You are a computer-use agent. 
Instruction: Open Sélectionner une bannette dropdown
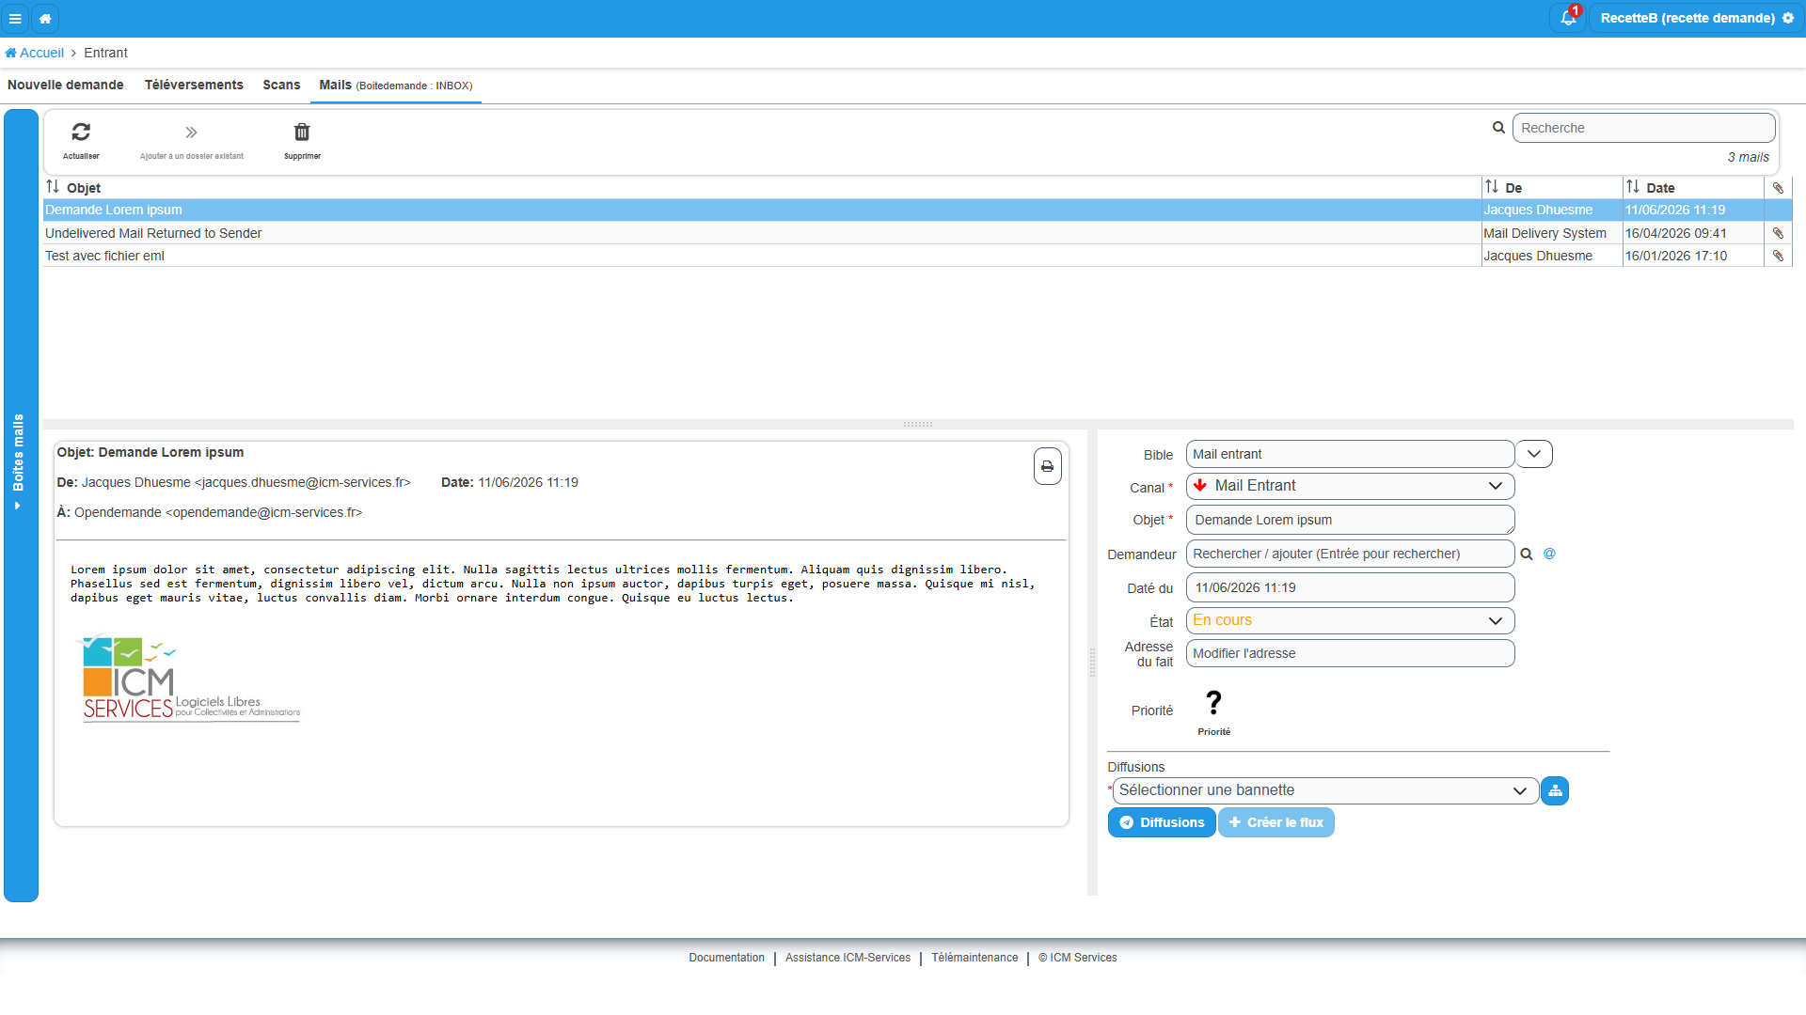[x=1324, y=790]
